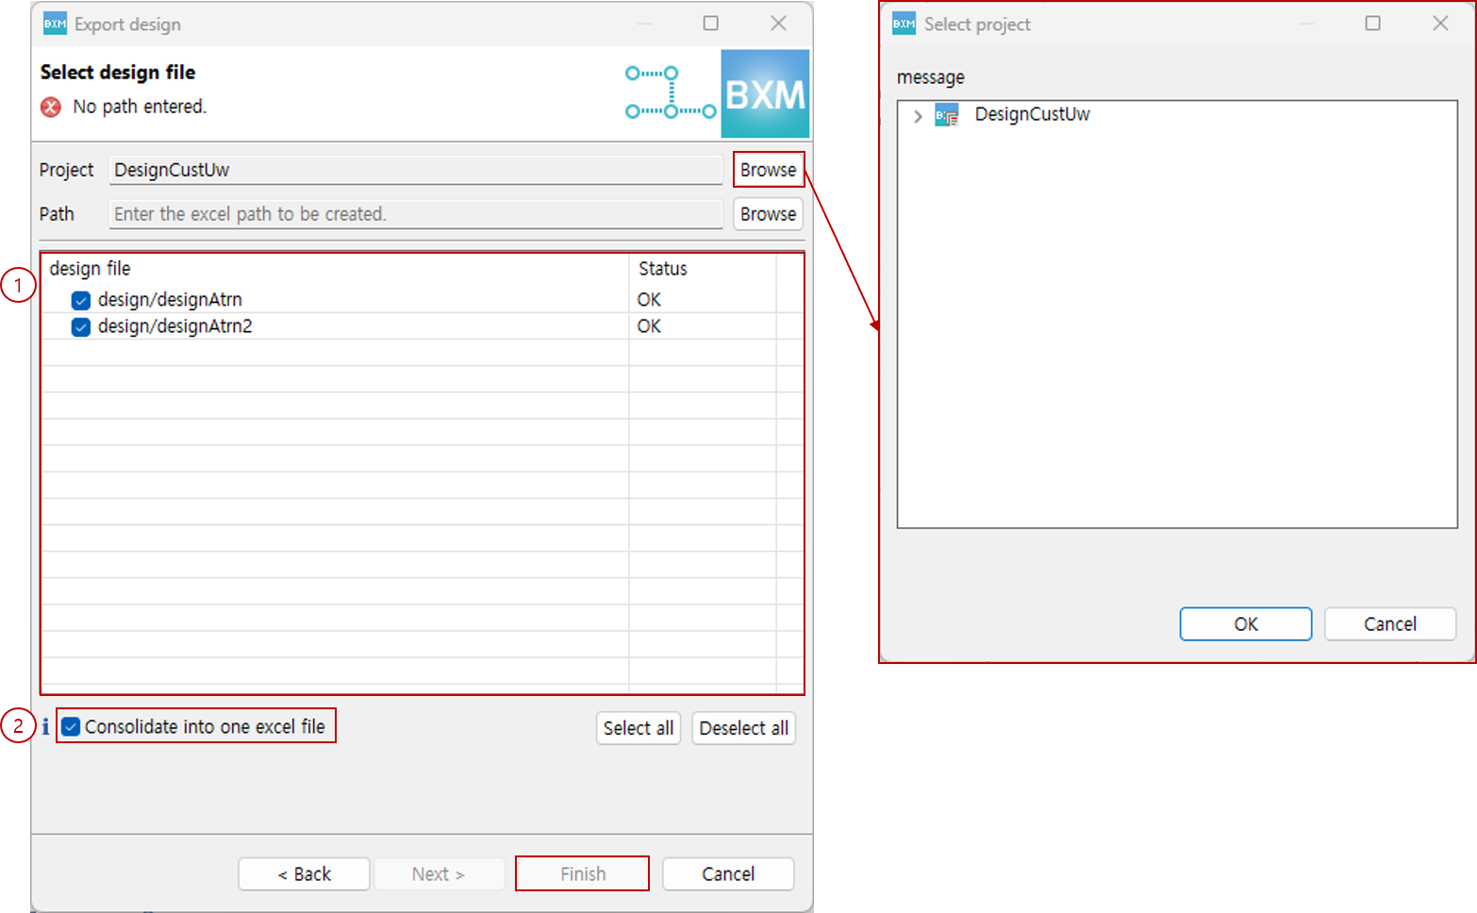Browse for the Project
Image resolution: width=1477 pixels, height=913 pixels.
pyautogui.click(x=768, y=170)
